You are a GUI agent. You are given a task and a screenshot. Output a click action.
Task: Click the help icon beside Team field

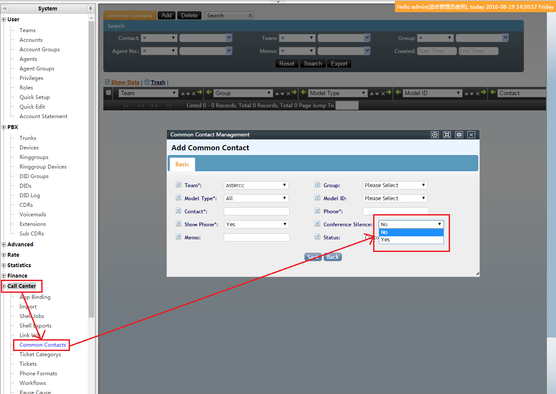[x=178, y=185]
